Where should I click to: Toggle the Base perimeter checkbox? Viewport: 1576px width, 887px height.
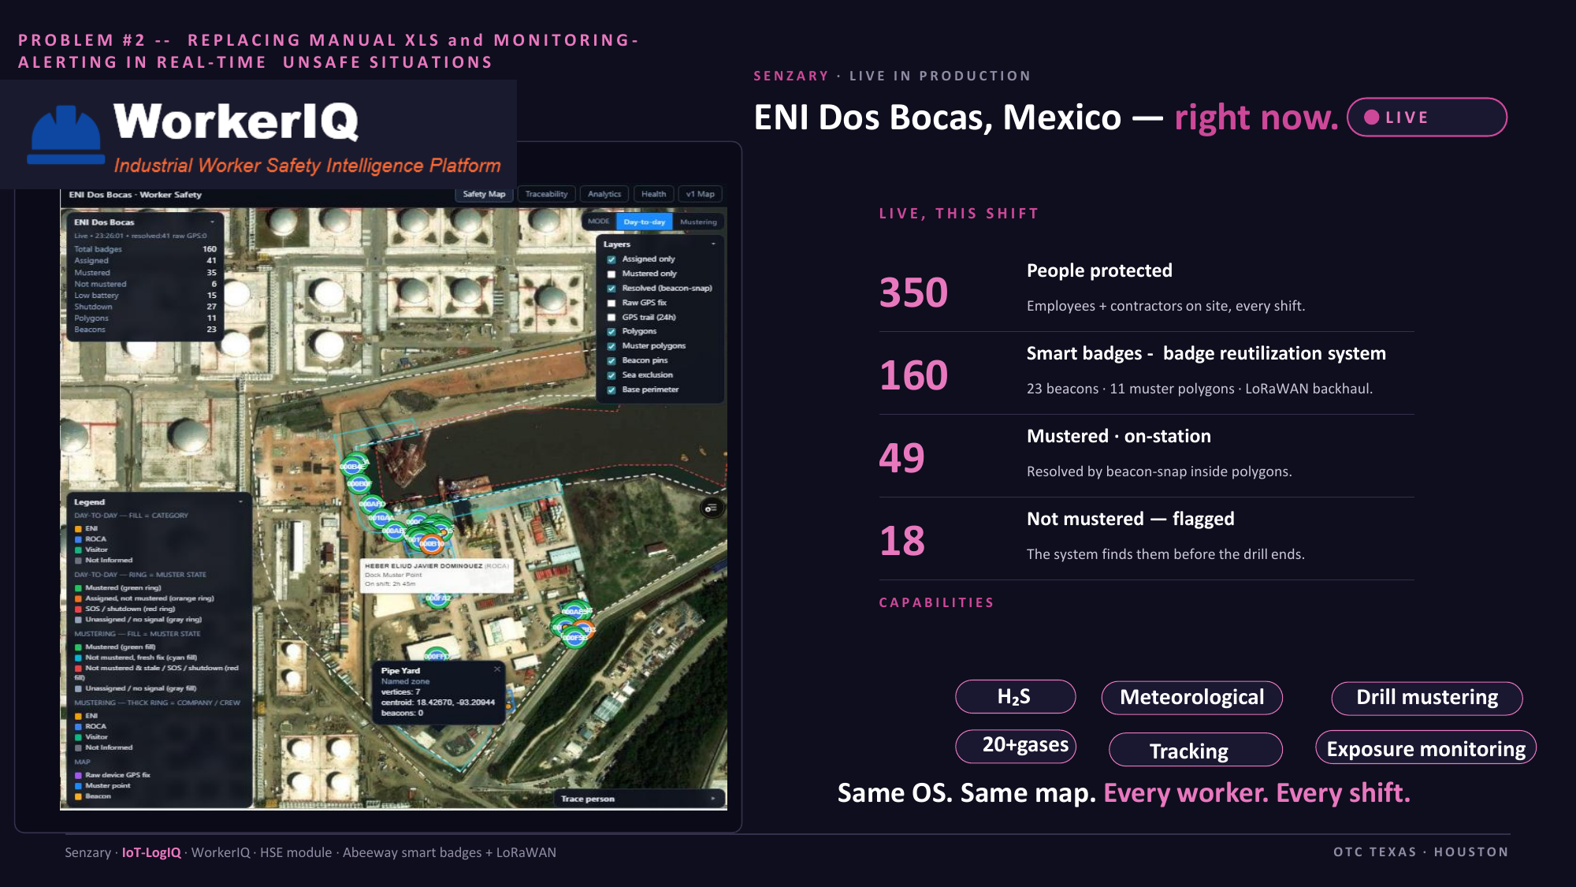[x=611, y=390]
